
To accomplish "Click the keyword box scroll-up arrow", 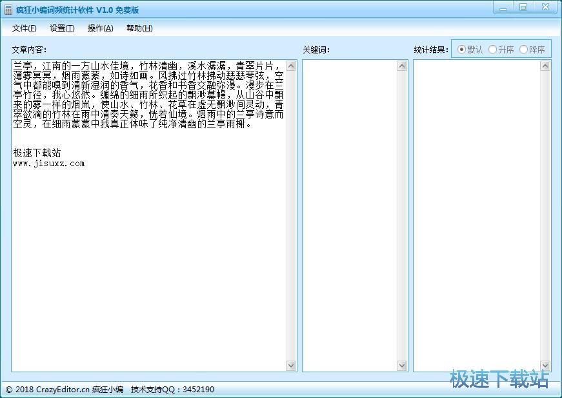I will point(402,66).
